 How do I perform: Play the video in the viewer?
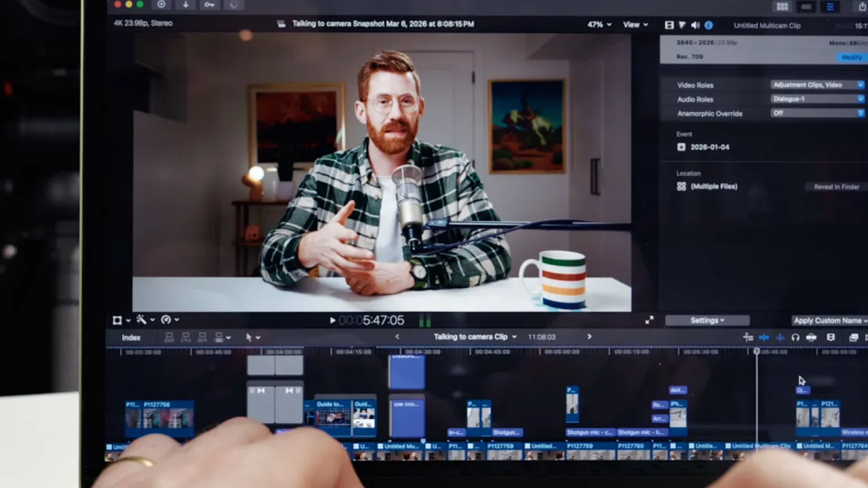point(332,321)
